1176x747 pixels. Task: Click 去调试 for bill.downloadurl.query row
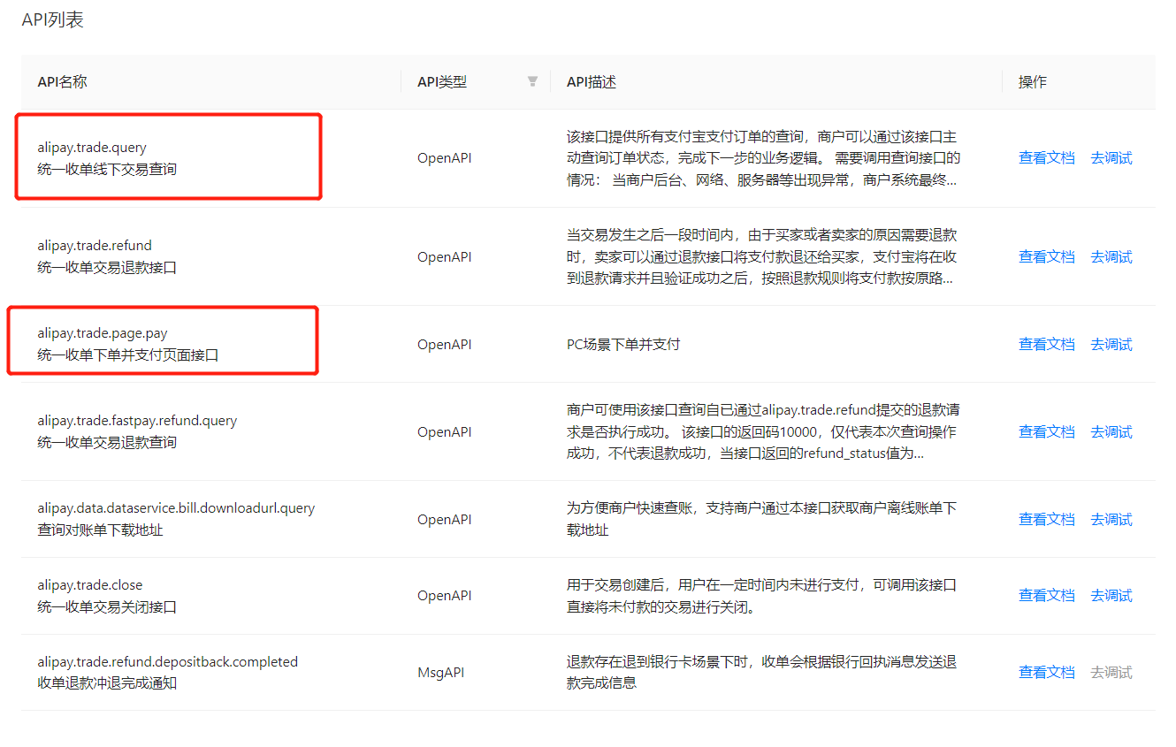tap(1111, 520)
